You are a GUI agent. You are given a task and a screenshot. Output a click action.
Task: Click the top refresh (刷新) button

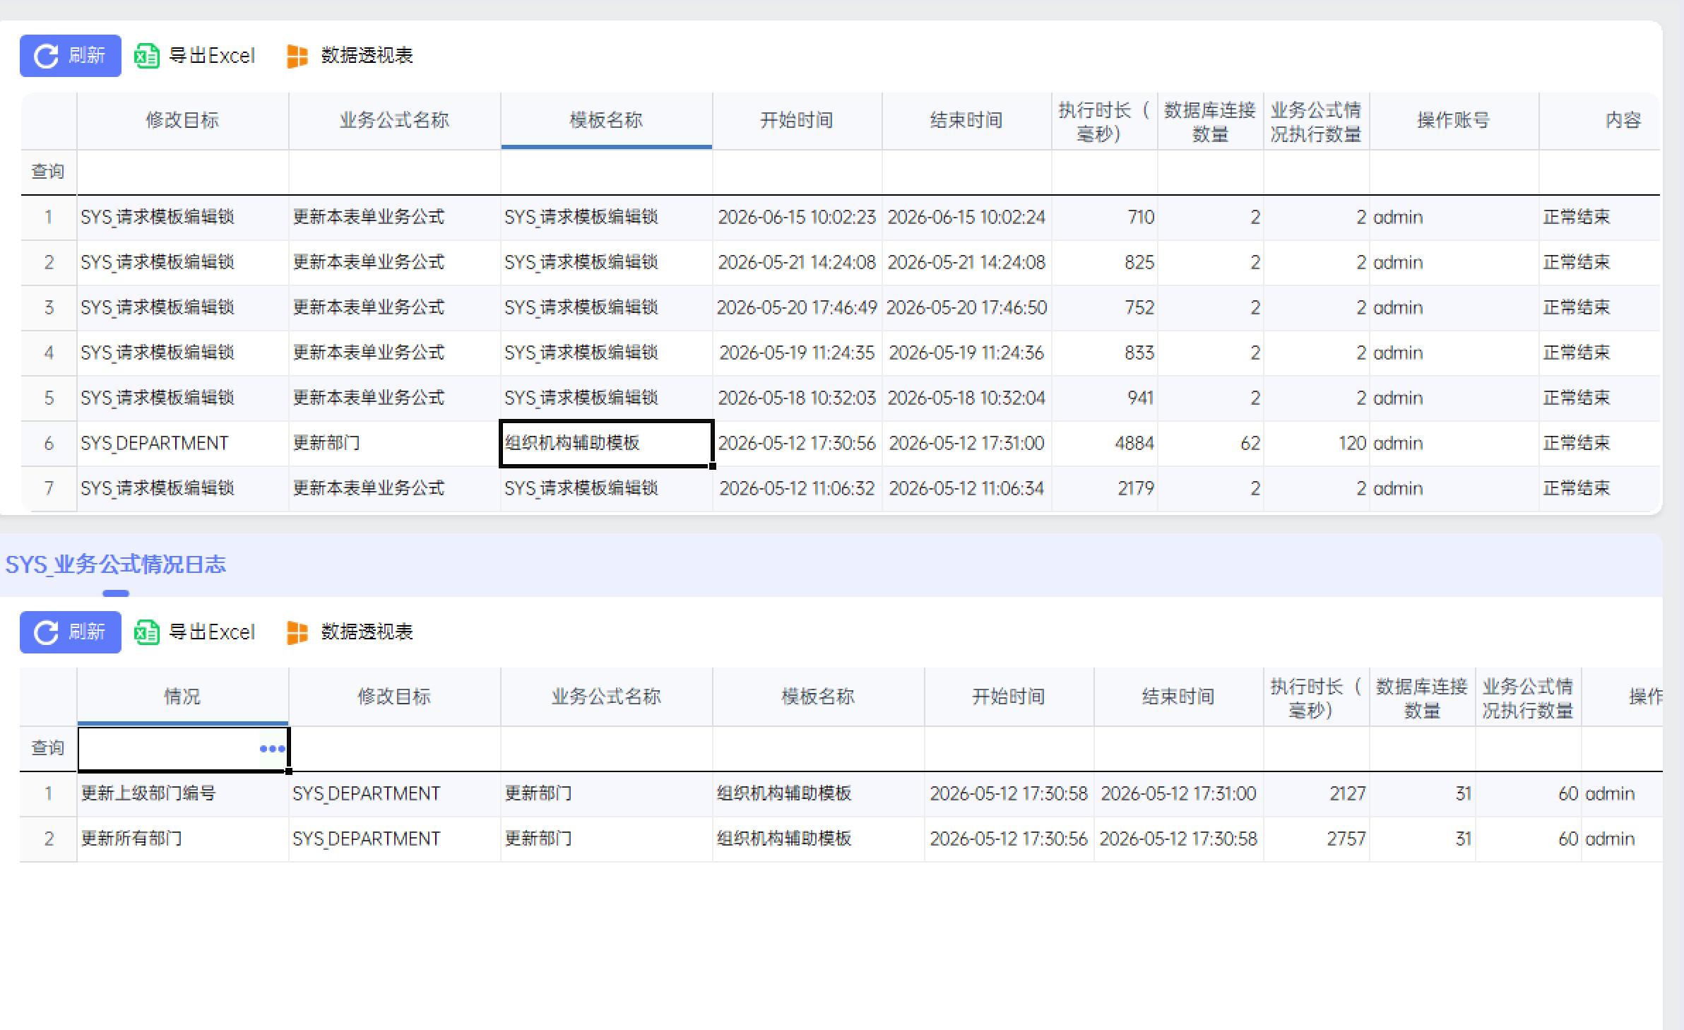(71, 56)
